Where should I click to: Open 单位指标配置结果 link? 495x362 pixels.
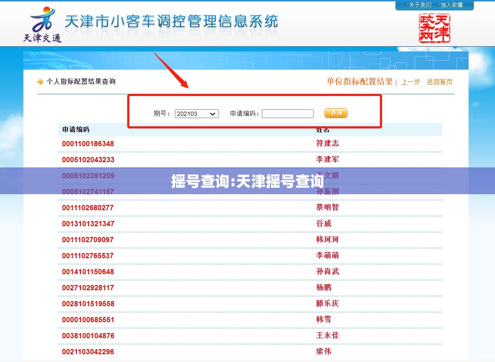(360, 82)
